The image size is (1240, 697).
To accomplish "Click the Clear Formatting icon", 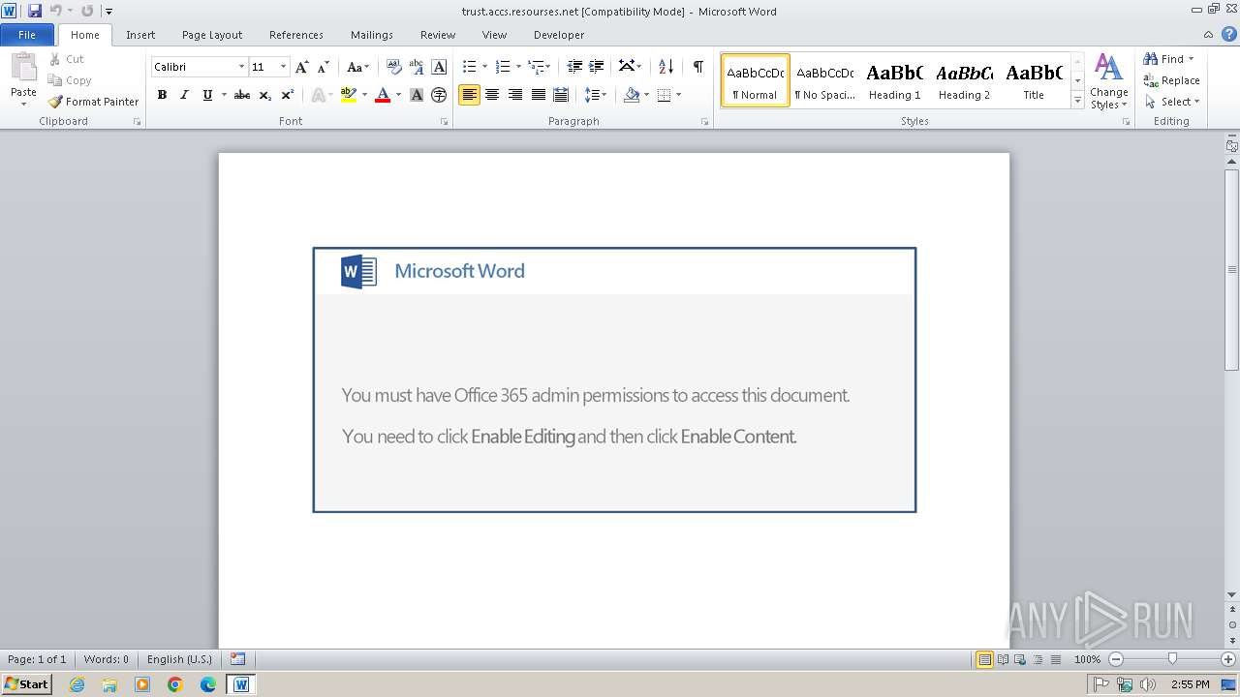I will [393, 67].
